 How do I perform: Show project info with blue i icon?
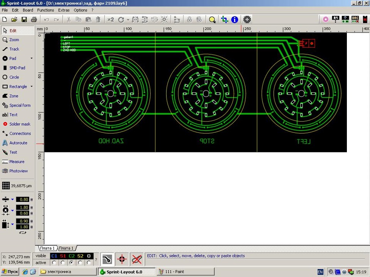coord(235,20)
